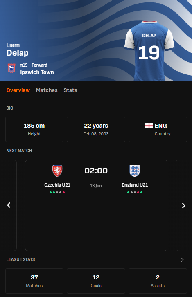Viewport: 192px width, 297px height.
Task: Click the 37 Matches stat card
Action: tap(34, 281)
